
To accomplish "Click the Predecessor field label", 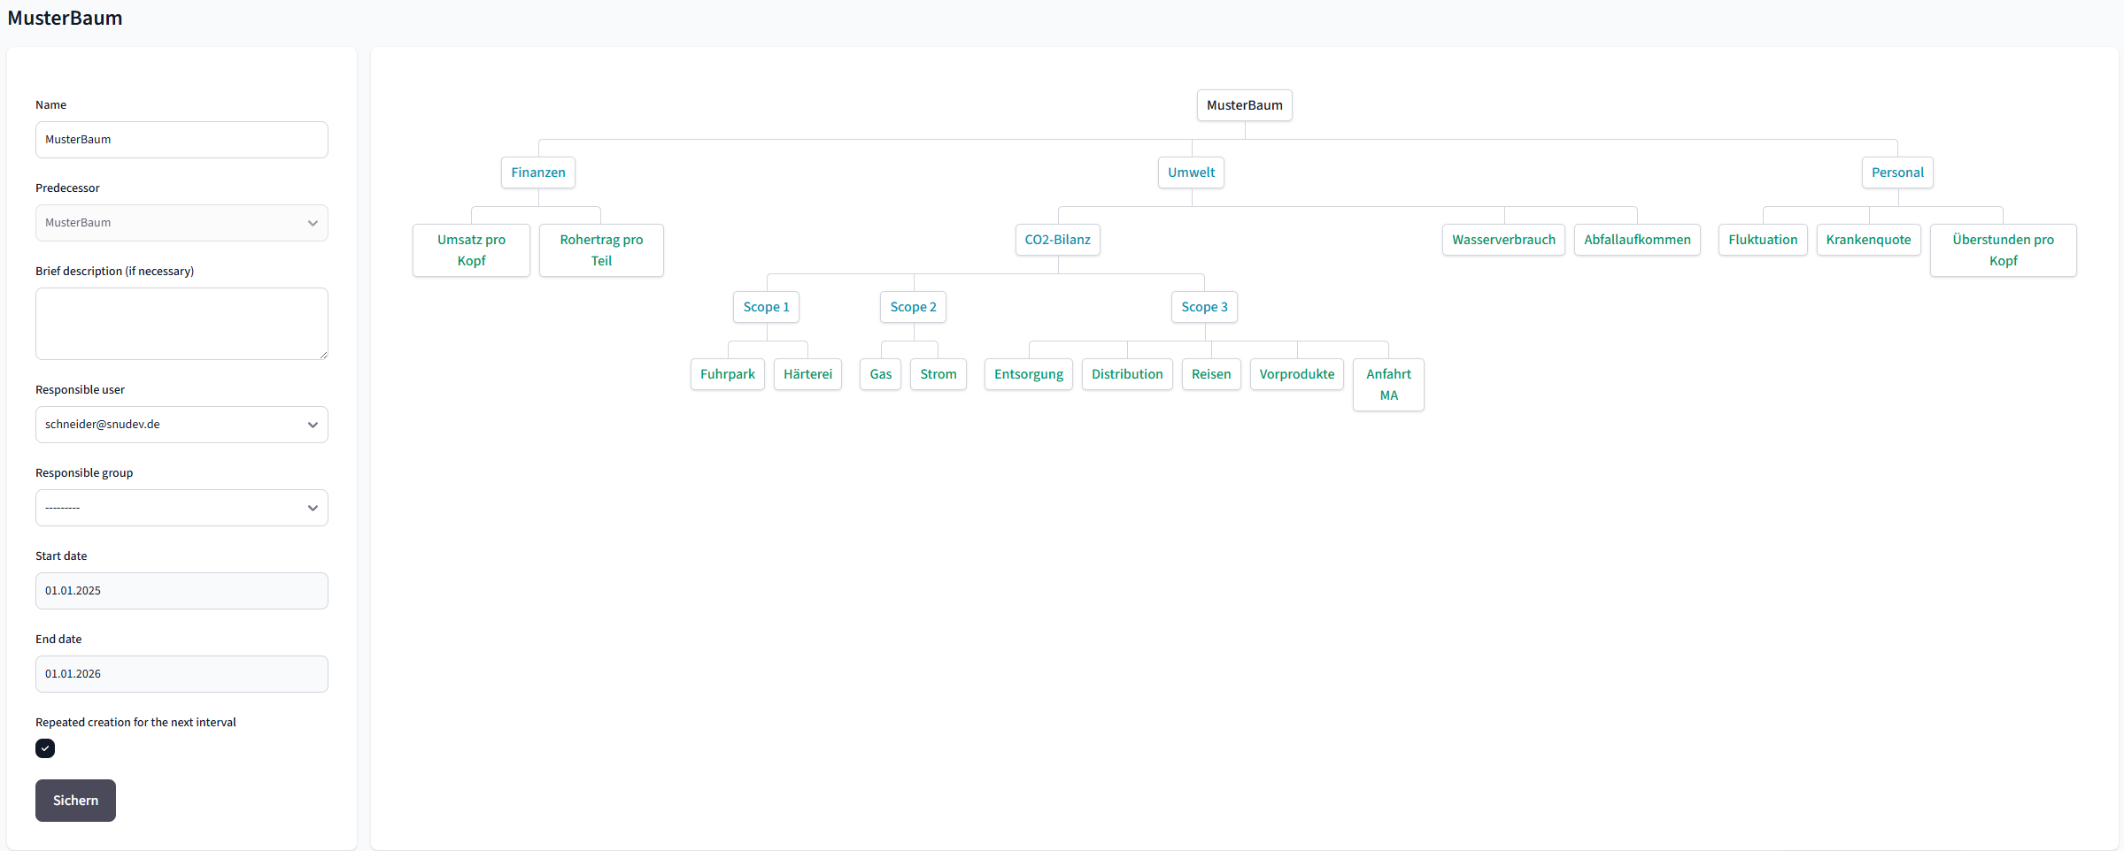I will point(67,188).
